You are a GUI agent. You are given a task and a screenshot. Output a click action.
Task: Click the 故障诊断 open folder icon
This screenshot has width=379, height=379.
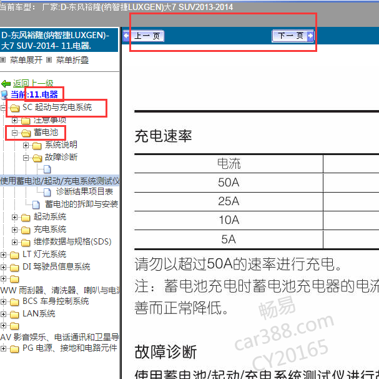(x=37, y=158)
